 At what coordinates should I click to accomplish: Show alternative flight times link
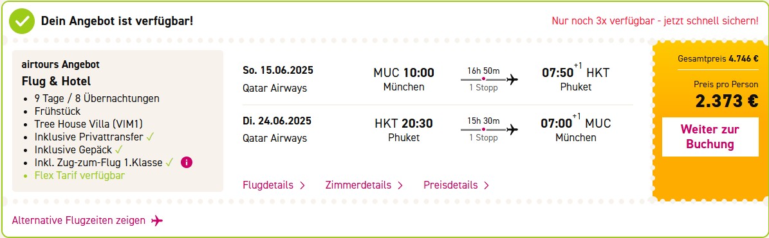[79, 221]
